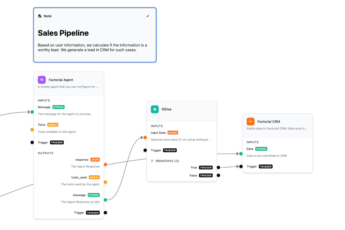The height and width of the screenshot is (230, 345).
Task: Click the TRIGGER badge on Factorial CRM
Action: click(x=266, y=166)
